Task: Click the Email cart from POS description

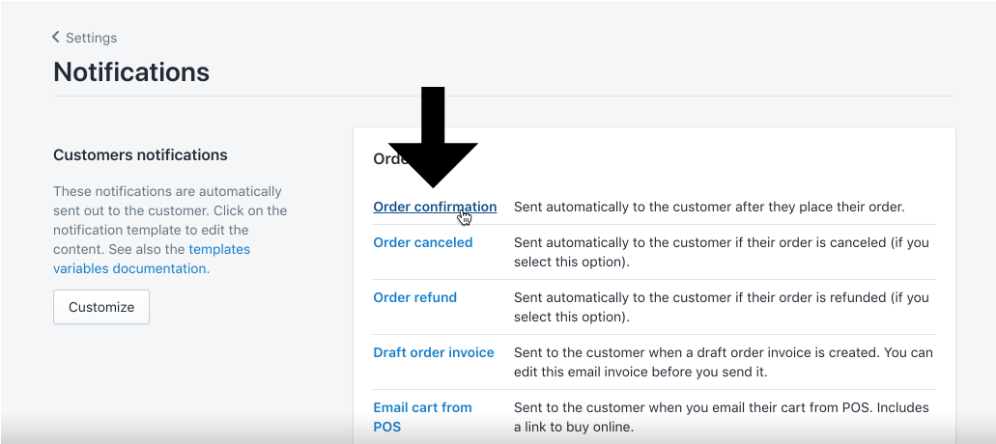Action: [721, 417]
